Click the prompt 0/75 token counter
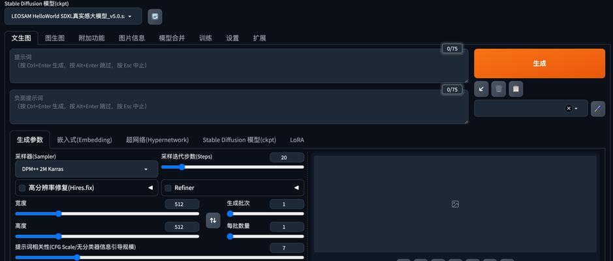 point(452,49)
